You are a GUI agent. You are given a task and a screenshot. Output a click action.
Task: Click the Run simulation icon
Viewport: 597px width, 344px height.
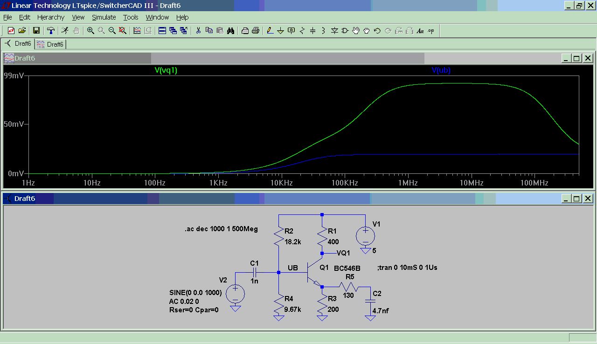tap(65, 31)
